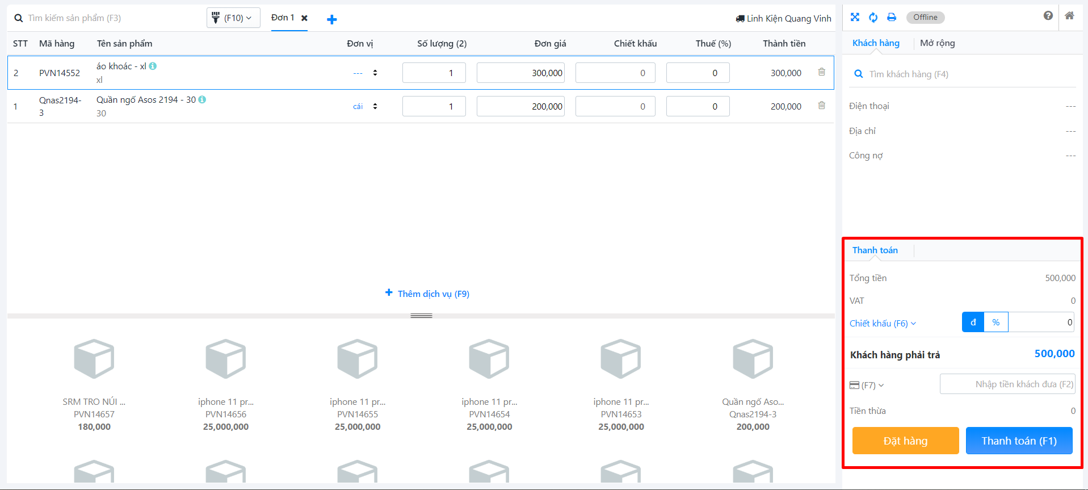Image resolution: width=1088 pixels, height=490 pixels.
Task: Show info for Quần ngố Asos 2194
Action: point(202,99)
